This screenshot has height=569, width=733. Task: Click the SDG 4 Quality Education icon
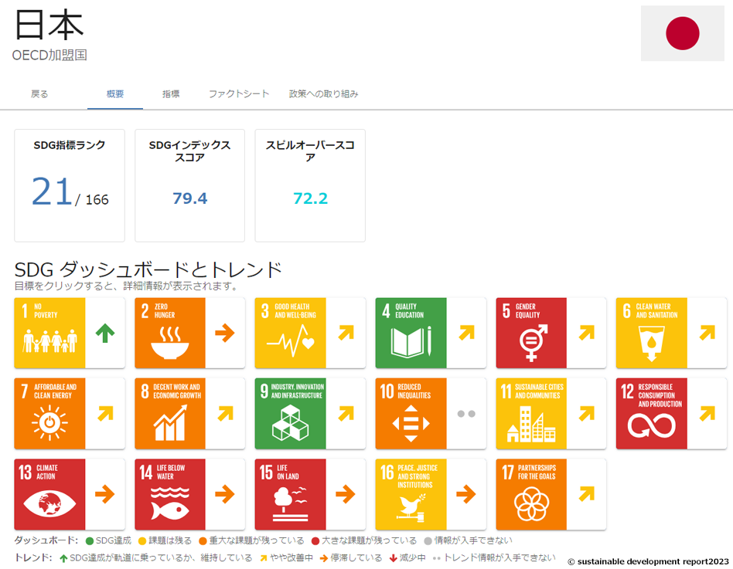411,333
